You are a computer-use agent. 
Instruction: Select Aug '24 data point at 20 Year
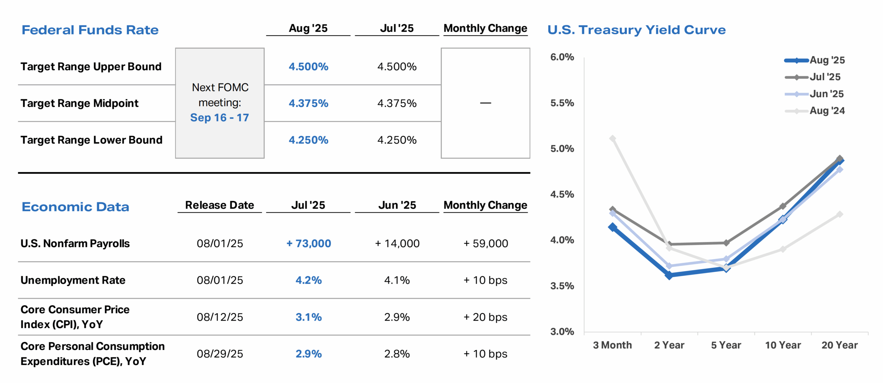840,214
